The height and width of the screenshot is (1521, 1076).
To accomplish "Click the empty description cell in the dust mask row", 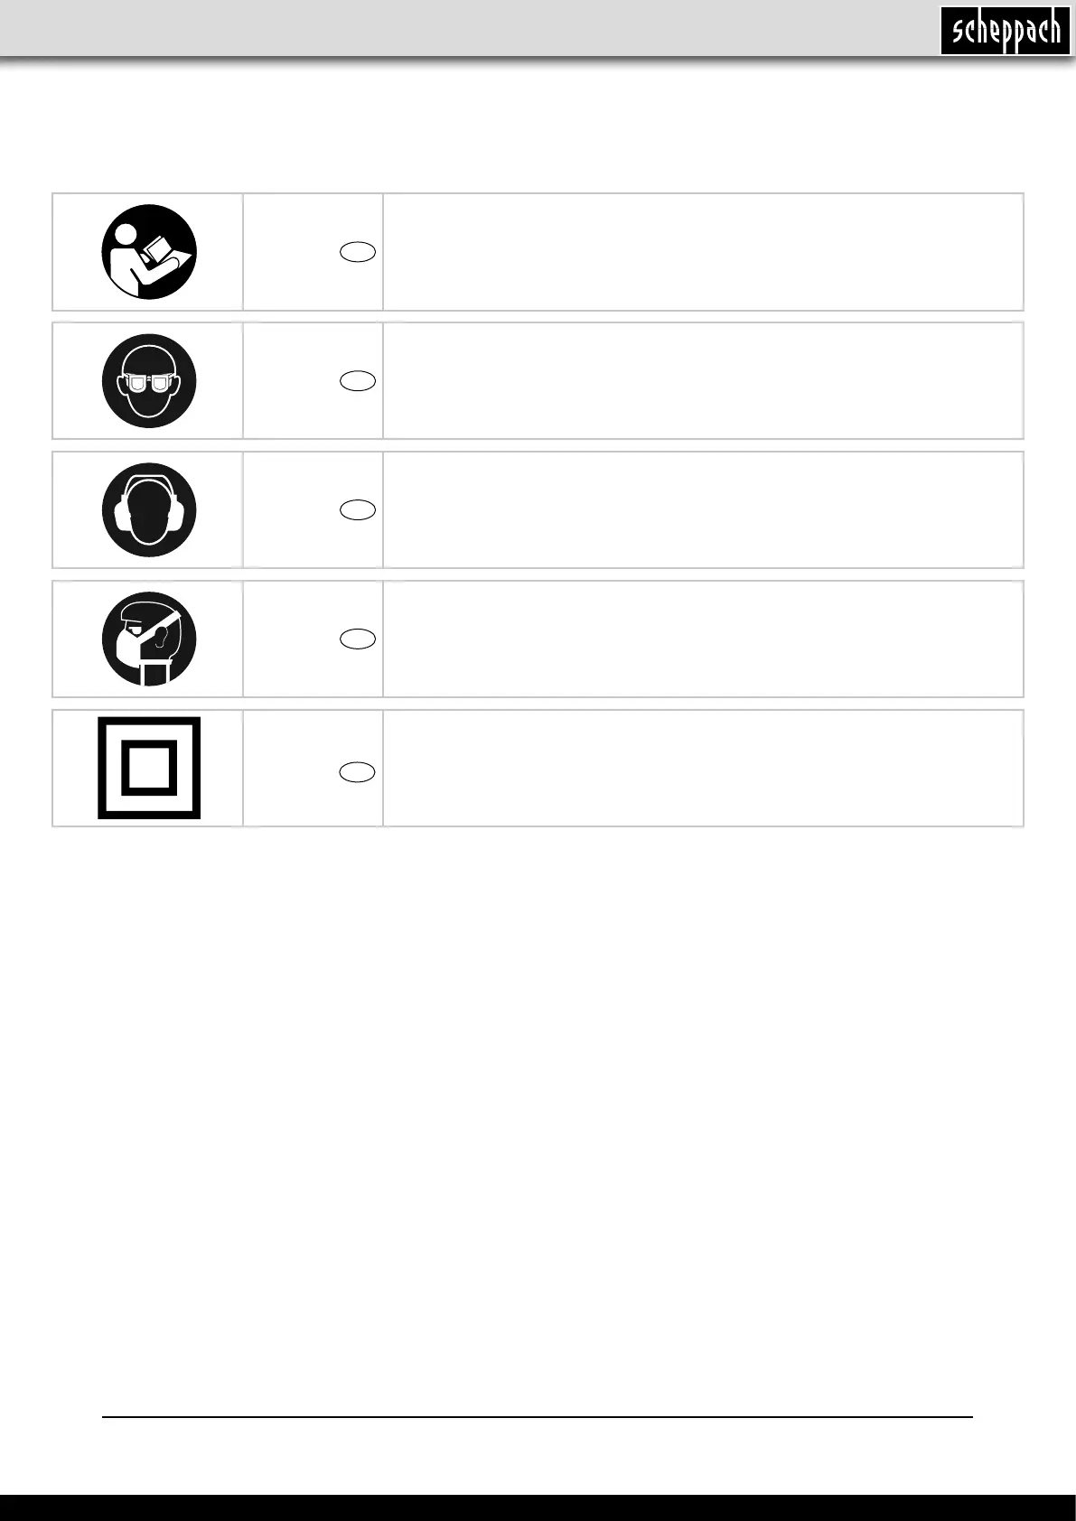I will click(703, 639).
